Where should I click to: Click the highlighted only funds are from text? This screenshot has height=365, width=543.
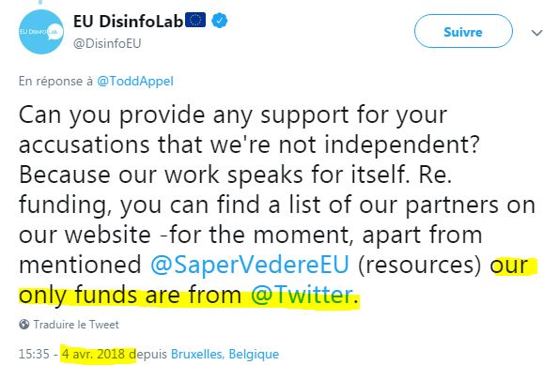point(130,296)
